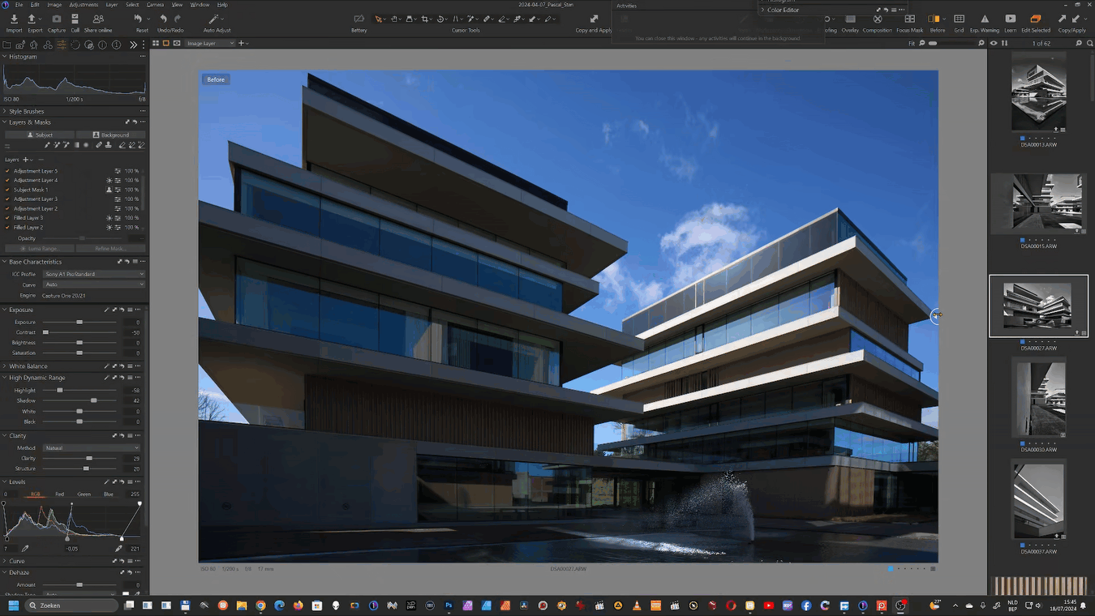Open the Camera menu
Screen dimensions: 1095x616
tap(155, 4)
